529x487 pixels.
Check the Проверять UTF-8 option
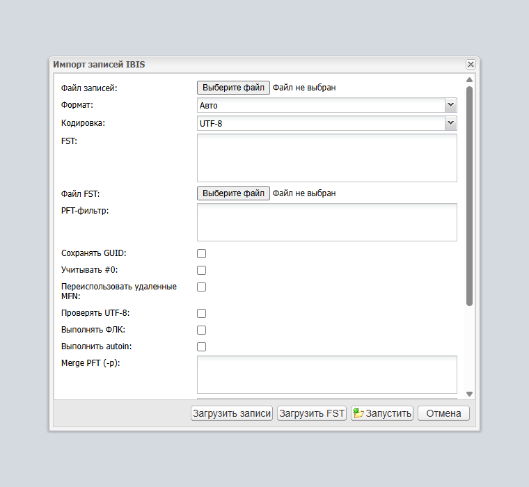point(201,313)
